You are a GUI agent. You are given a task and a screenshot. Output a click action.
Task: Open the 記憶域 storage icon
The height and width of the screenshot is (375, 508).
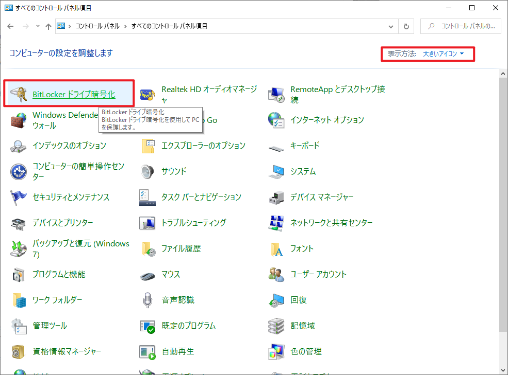(276, 326)
